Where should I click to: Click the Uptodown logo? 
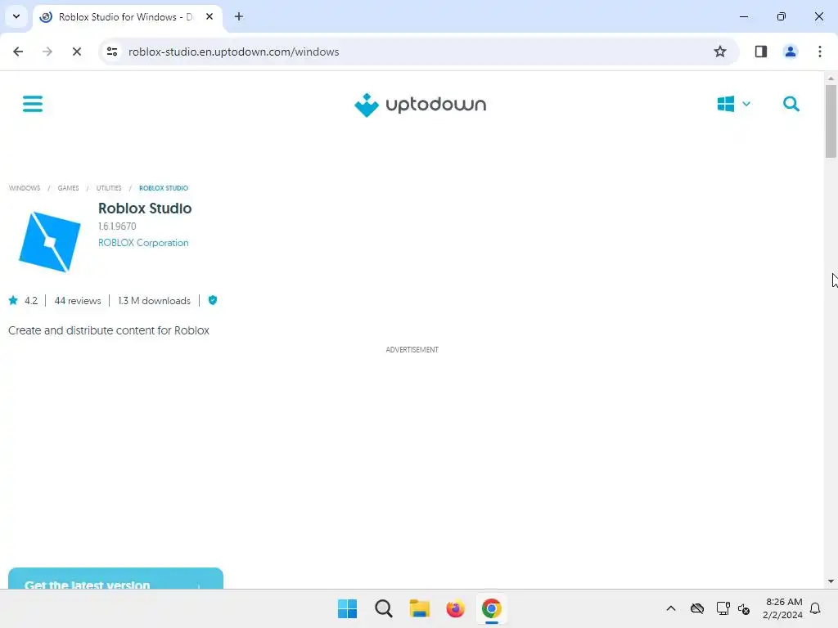pyautogui.click(x=420, y=105)
